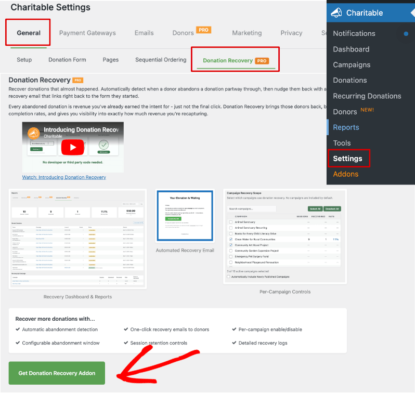Open the Watch: Introducing Donation Recovery link
415x394 pixels.
(x=64, y=177)
